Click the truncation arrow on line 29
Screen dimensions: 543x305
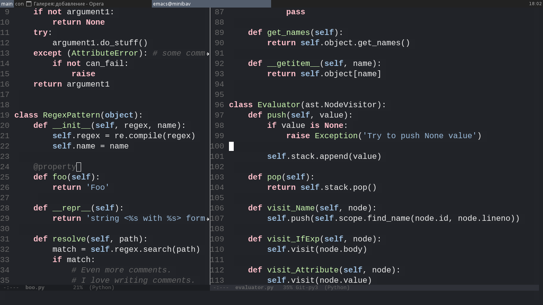point(208,219)
